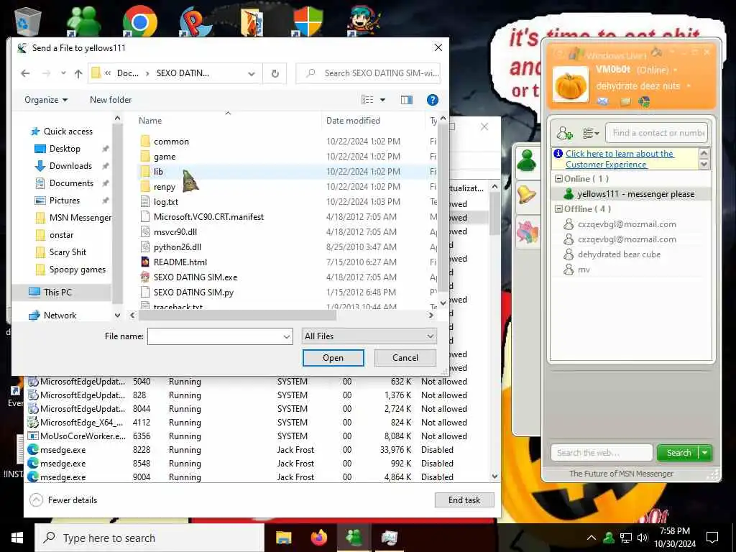Click the Task Manager taskbar icon
The width and height of the screenshot is (736, 552).
click(x=390, y=538)
